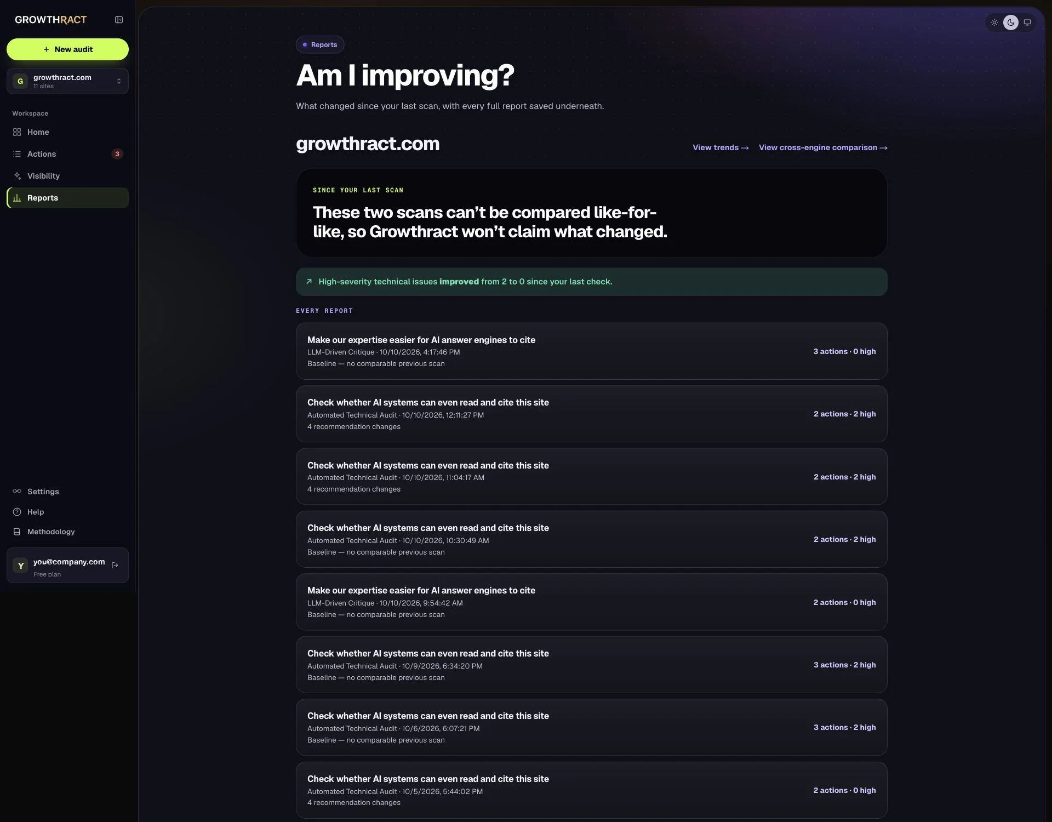
Task: Click the Methodology book icon
Action: click(x=17, y=532)
